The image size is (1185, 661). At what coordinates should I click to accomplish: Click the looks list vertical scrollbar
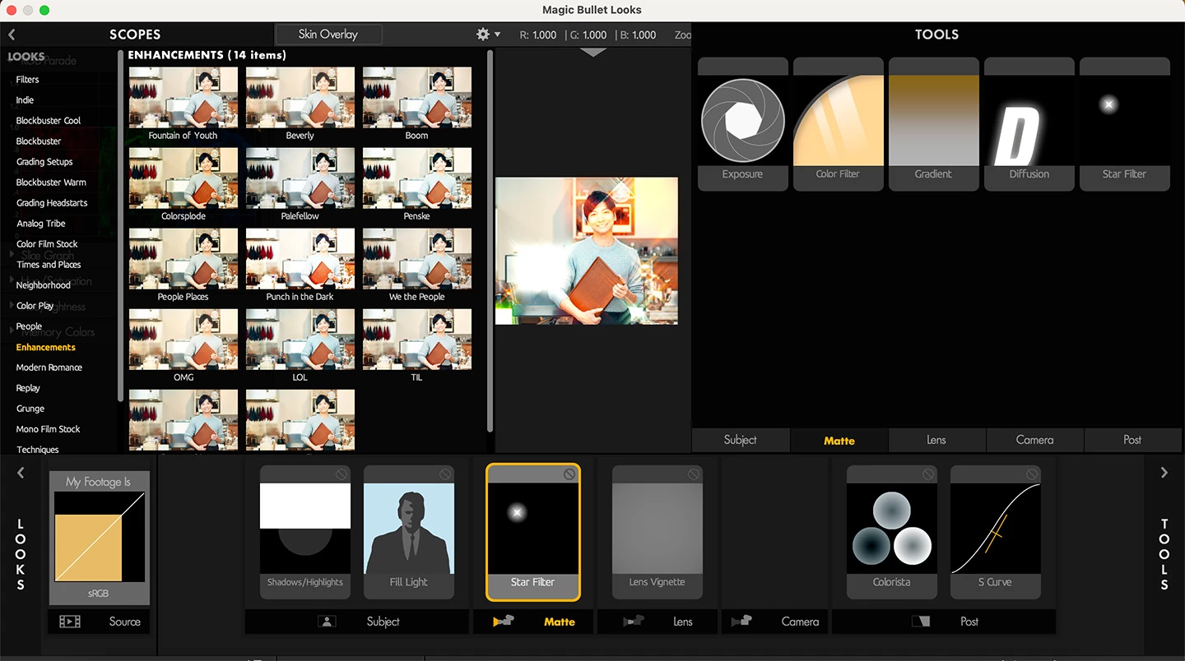click(490, 240)
